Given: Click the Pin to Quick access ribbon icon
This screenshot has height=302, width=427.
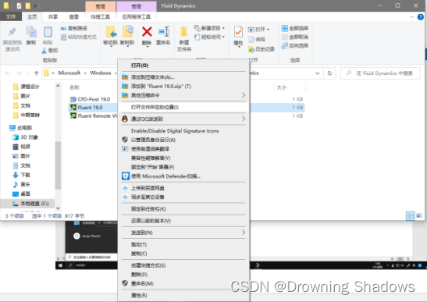Looking at the screenshot, I should click(12, 32).
